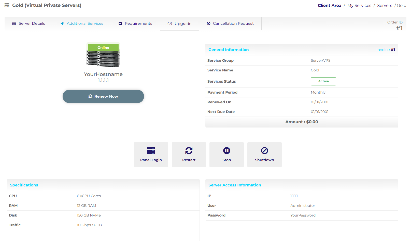Viewport: 411px width, 241px height.
Task: Click the list icon beside Gold title
Action: pos(7,5)
